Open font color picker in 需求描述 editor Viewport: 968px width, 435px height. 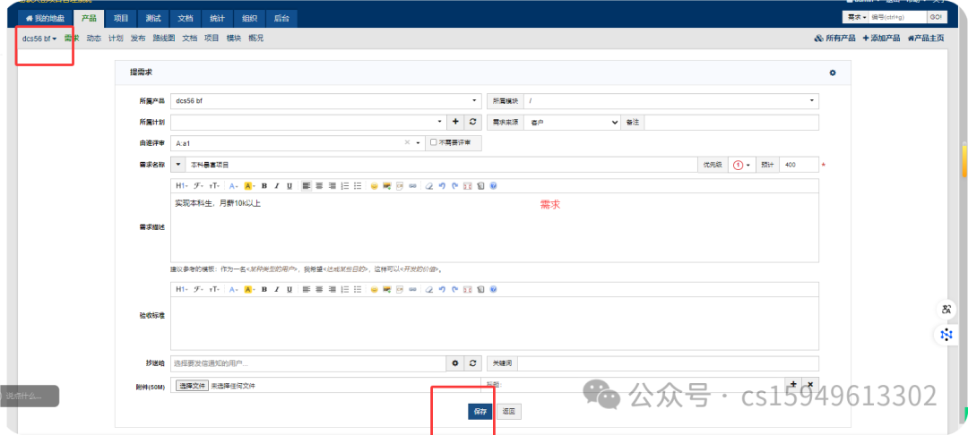pos(233,185)
